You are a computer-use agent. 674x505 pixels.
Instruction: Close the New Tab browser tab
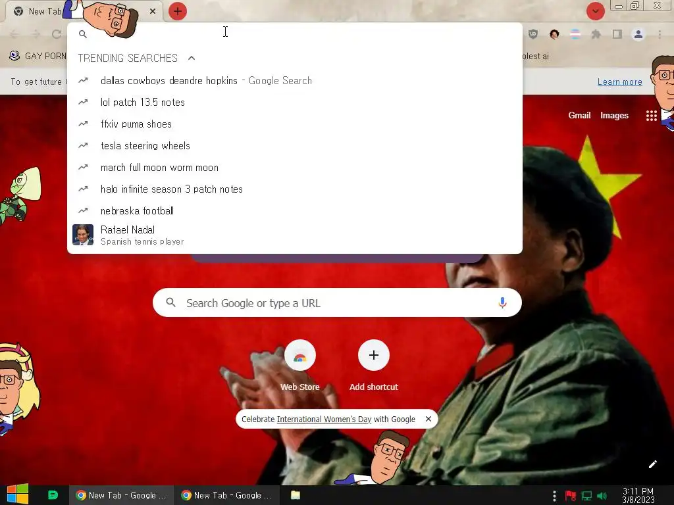point(153,11)
